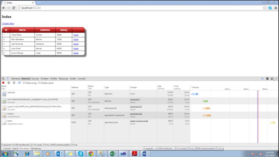This screenshot has width=279, height=157.
Task: Select the Index.js request script icon
Action: [x=4, y=115]
